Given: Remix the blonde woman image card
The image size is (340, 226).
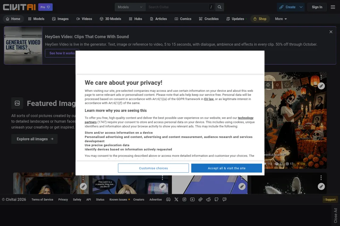Looking at the screenshot, I should pyautogui.click(x=83, y=186).
